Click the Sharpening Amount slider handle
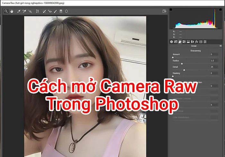Screen dimensions: 225x157 173,57
